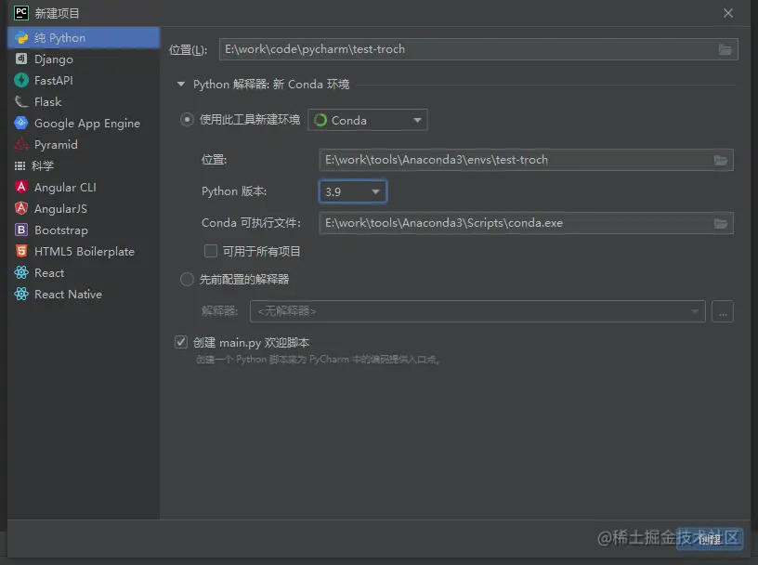Select the AngularJS label
Screen dimensions: 758x565
coord(61,208)
